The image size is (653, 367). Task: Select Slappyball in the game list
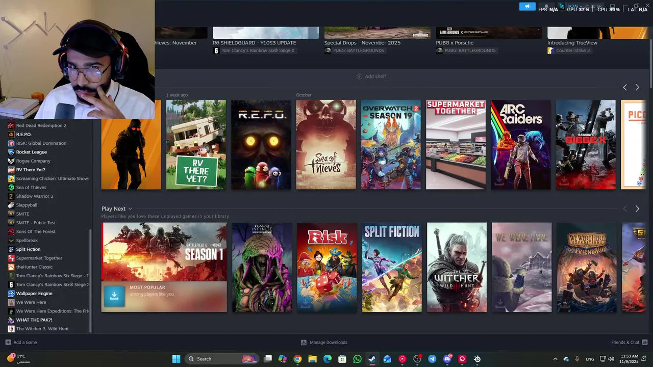point(27,205)
